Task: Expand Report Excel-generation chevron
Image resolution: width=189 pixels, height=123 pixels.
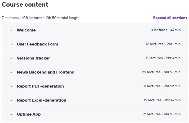Action: 11,100
